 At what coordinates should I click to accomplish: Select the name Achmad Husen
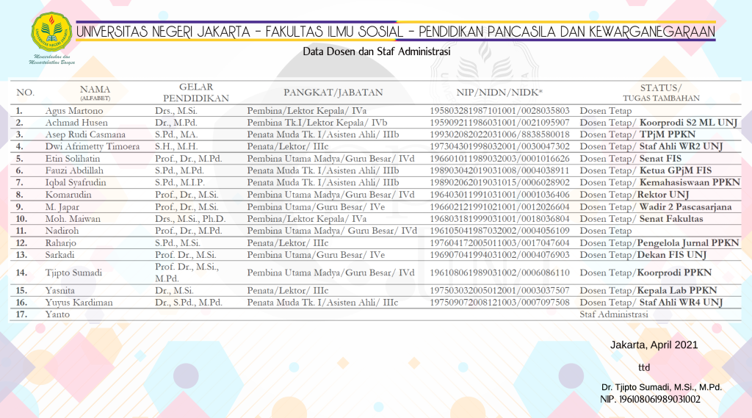click(x=76, y=123)
